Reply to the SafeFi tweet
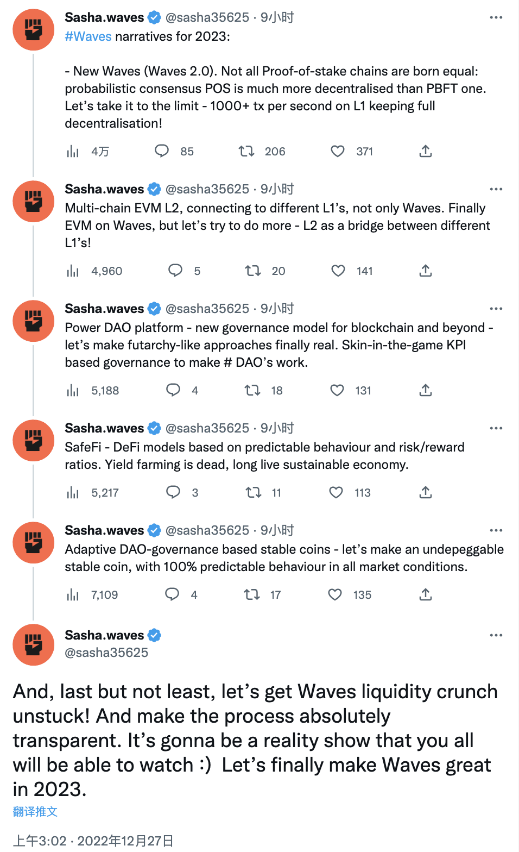Screen dimensions: 519x852 click(x=173, y=492)
